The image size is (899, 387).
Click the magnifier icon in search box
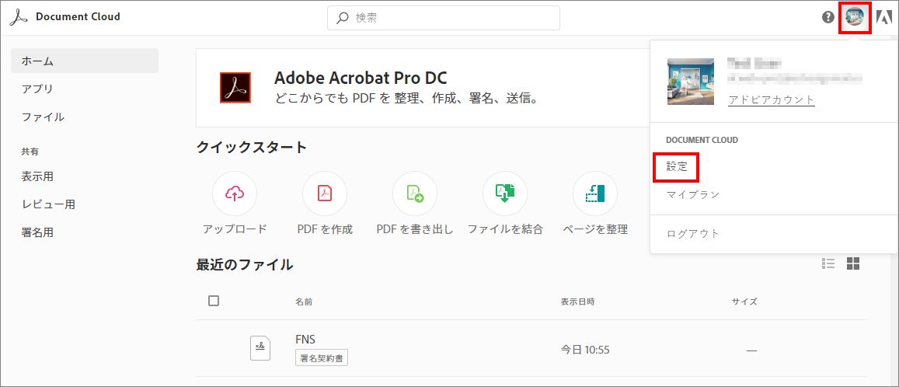pyautogui.click(x=343, y=18)
